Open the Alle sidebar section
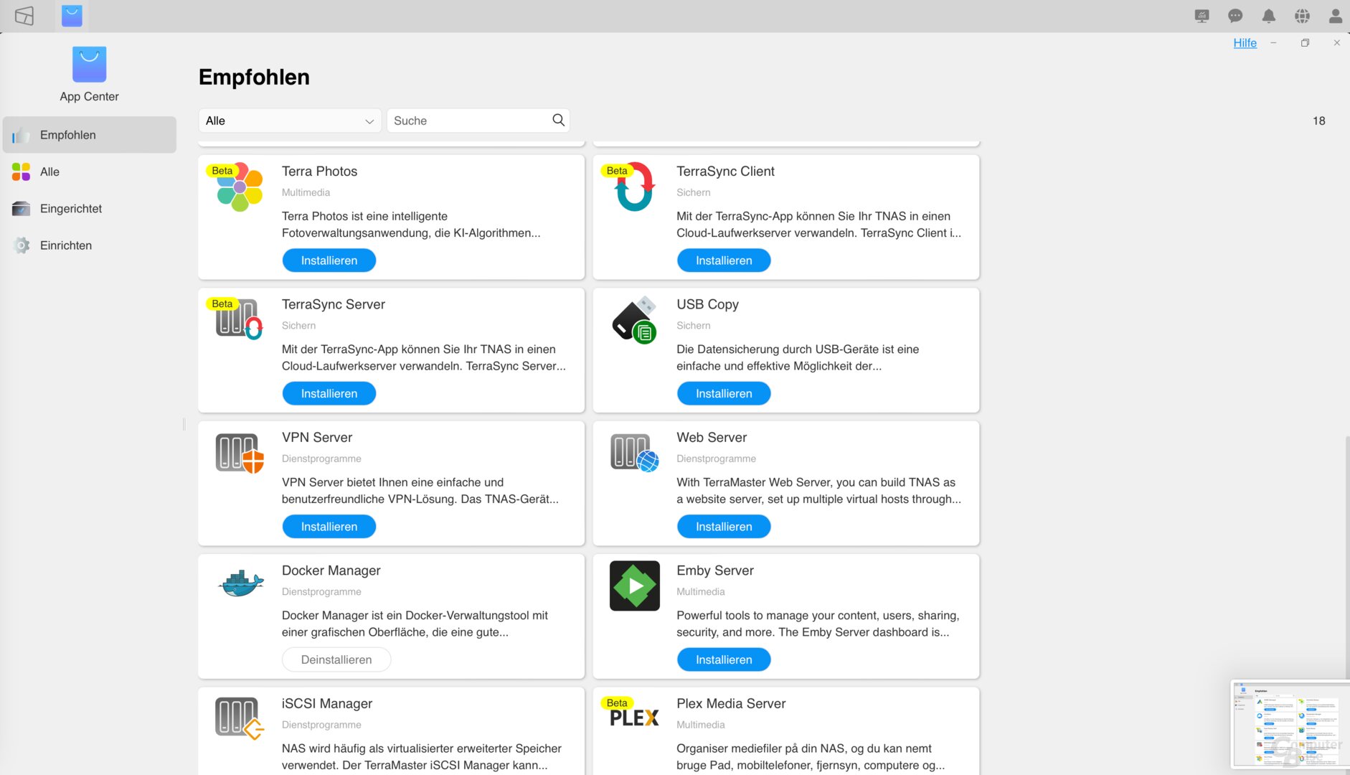The height and width of the screenshot is (775, 1350). pos(49,172)
